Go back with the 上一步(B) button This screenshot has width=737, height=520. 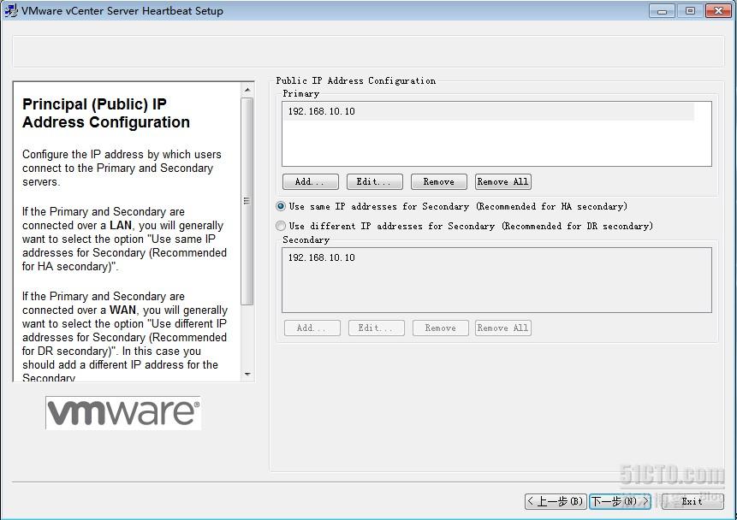556,501
